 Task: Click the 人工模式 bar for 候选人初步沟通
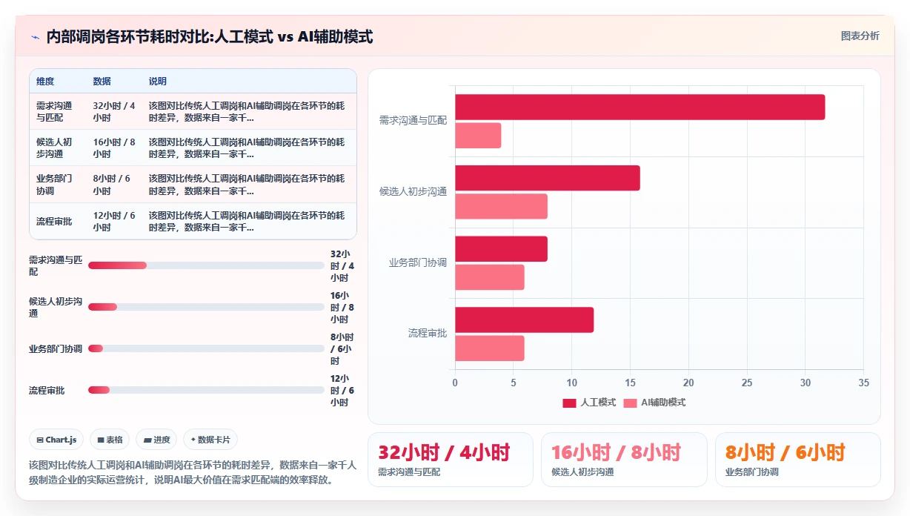[x=547, y=178]
